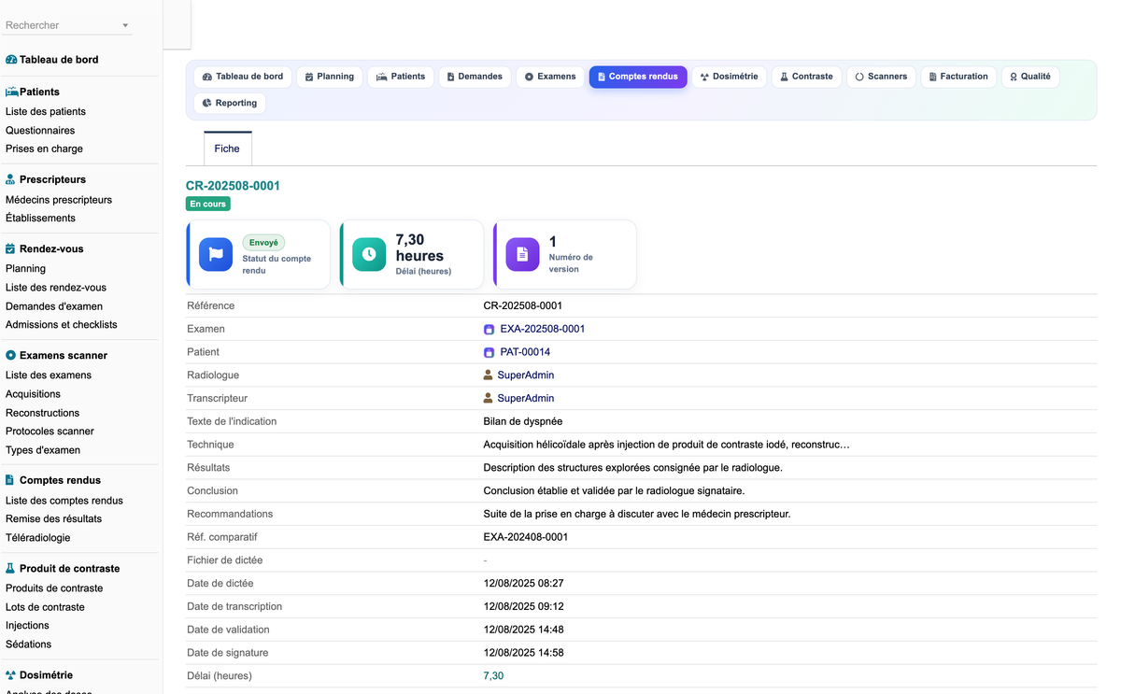Click the user icon in Transcripteur row
The height and width of the screenshot is (694, 1121).
pyautogui.click(x=489, y=398)
